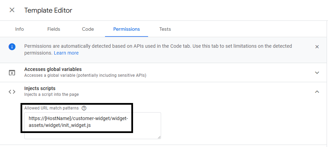
Task: Click the Allowed URL match patterns label
Action: (51, 108)
